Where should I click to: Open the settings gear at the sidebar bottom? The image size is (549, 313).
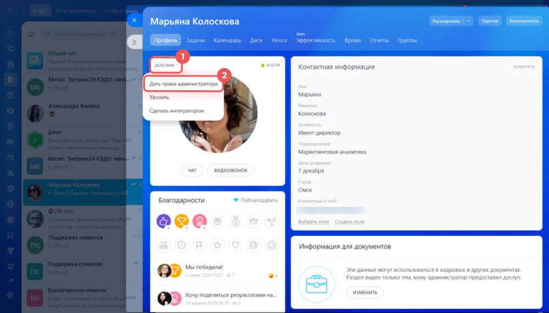click(x=10, y=295)
